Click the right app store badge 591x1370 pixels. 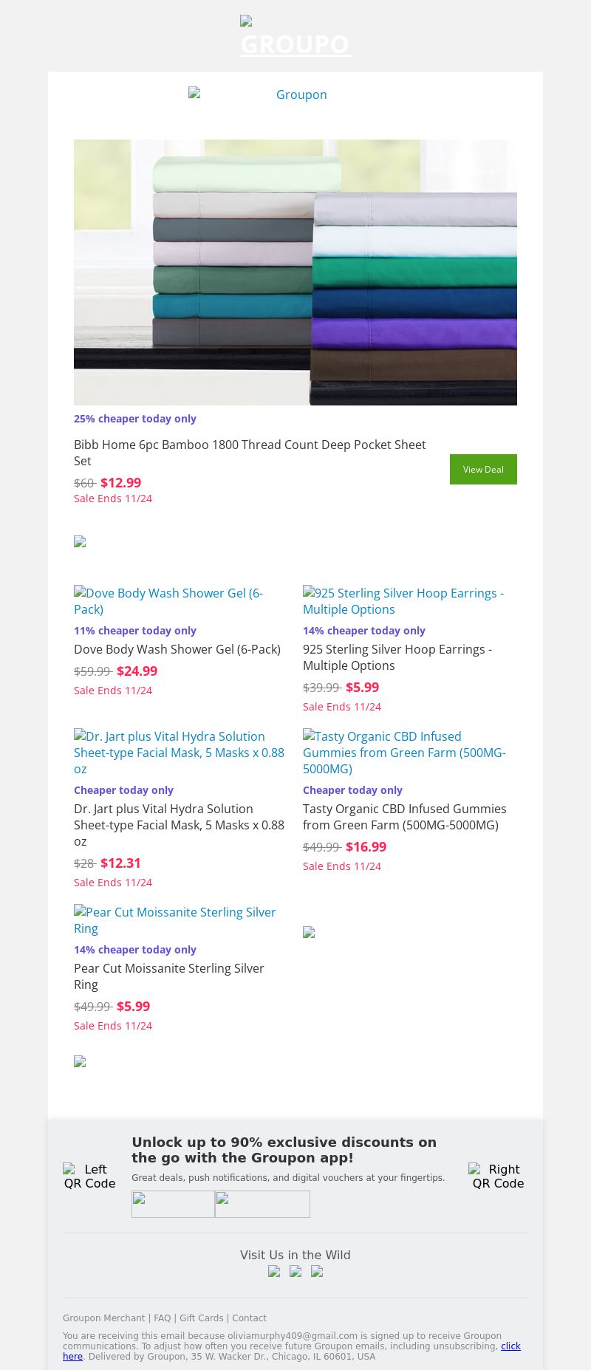coord(262,1204)
